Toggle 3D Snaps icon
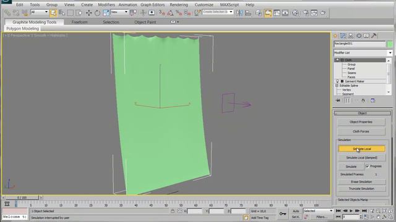396x222 pixels. (x=162, y=12)
